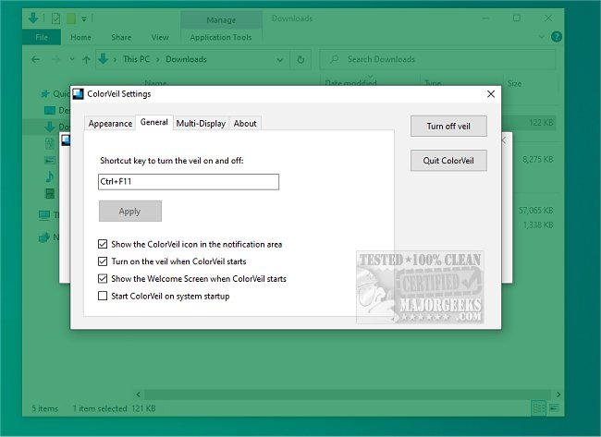601x437 pixels.
Task: Click the Search Downloads field
Action: [437, 59]
